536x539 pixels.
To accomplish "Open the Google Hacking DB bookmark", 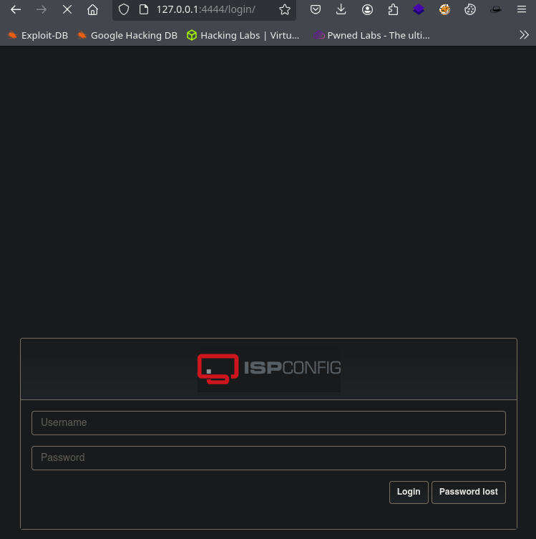I will [x=127, y=35].
